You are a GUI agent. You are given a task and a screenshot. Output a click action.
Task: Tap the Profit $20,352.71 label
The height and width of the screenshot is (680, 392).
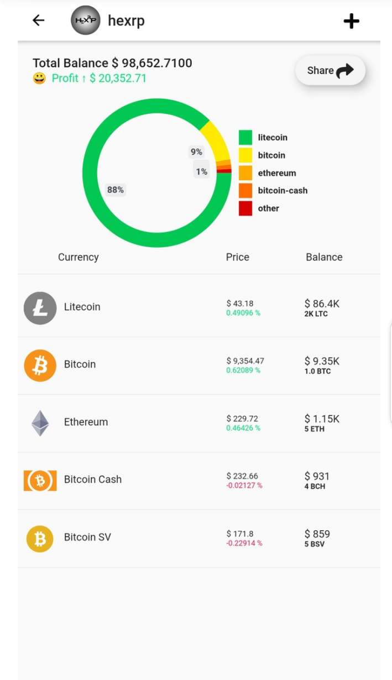[x=99, y=78]
